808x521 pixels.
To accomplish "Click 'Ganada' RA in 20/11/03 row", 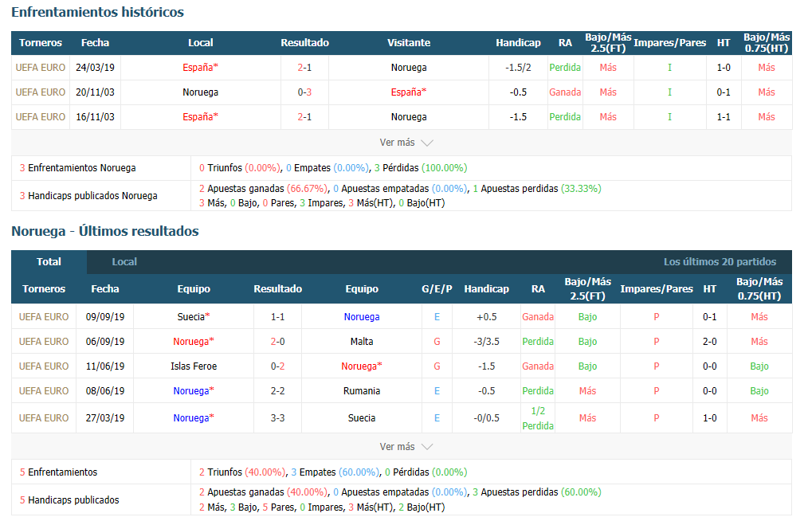I will tap(565, 92).
